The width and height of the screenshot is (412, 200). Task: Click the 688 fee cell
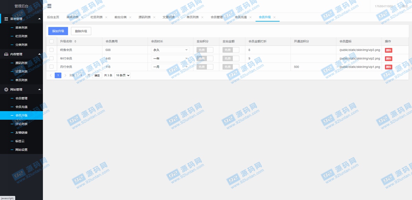[x=125, y=50]
